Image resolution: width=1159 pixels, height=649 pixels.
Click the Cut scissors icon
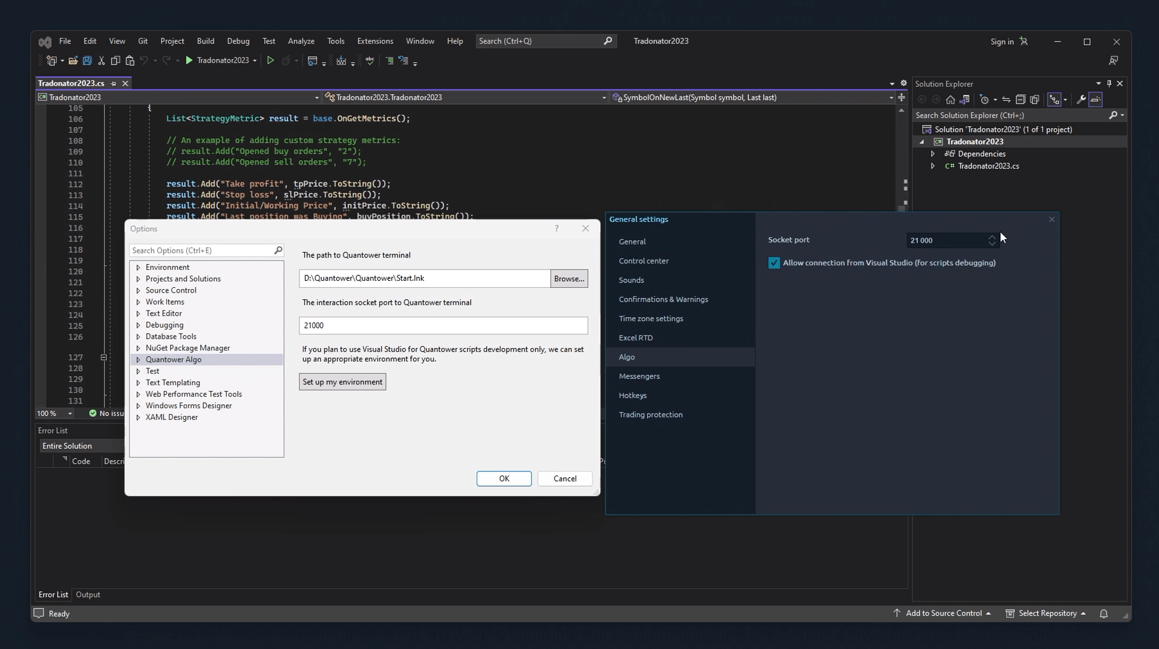(x=101, y=61)
